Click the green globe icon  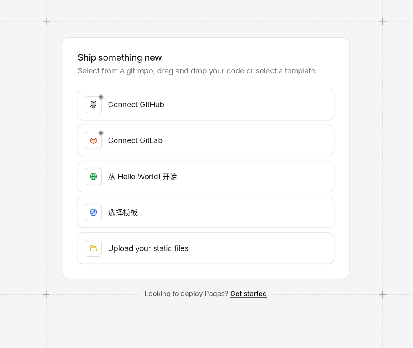[93, 176]
